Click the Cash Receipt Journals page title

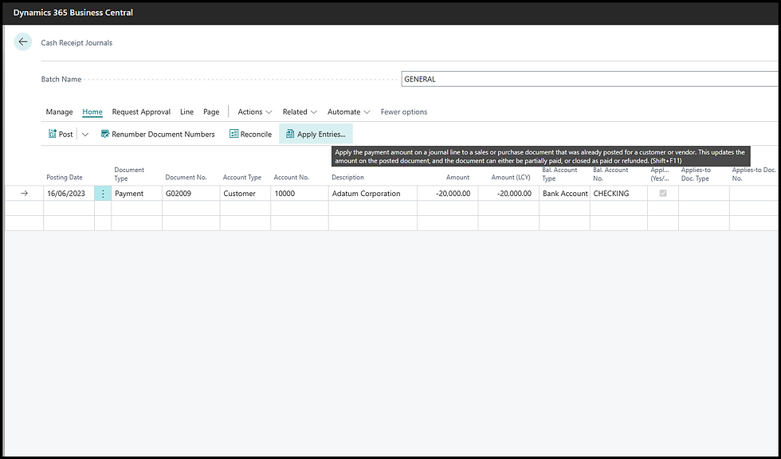coord(77,43)
